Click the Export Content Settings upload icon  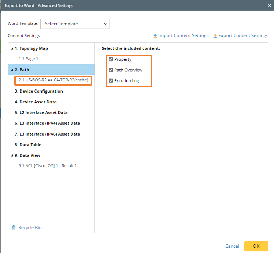pyautogui.click(x=215, y=36)
